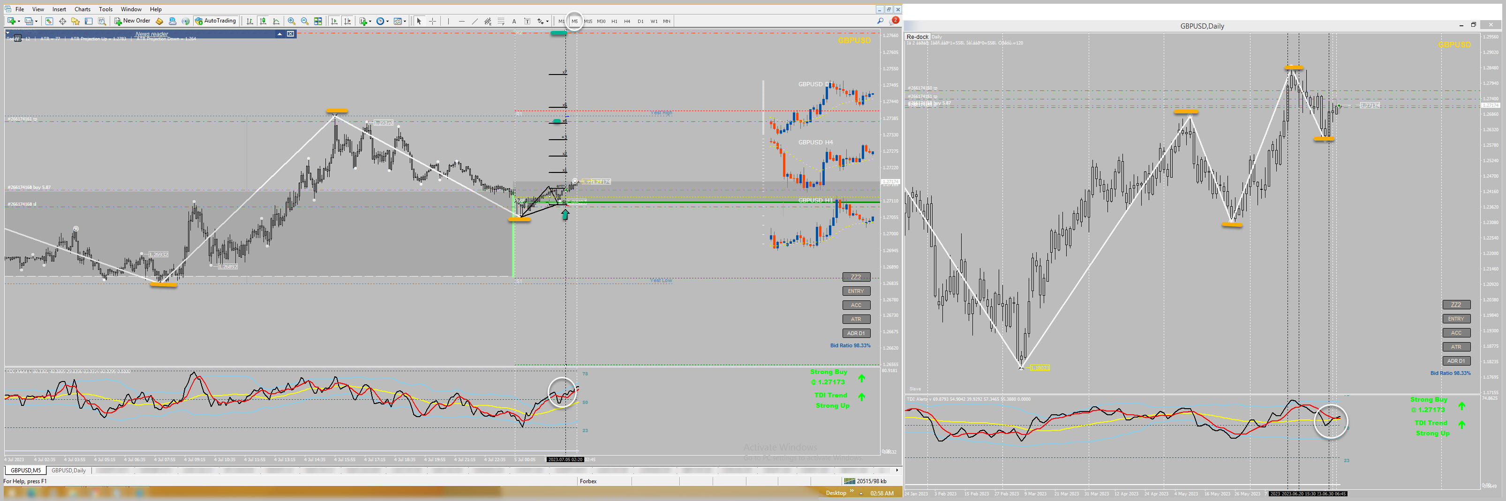This screenshot has width=1506, height=501.
Task: Open the Desktop toolbar in the taskbar
Action: (x=836, y=493)
